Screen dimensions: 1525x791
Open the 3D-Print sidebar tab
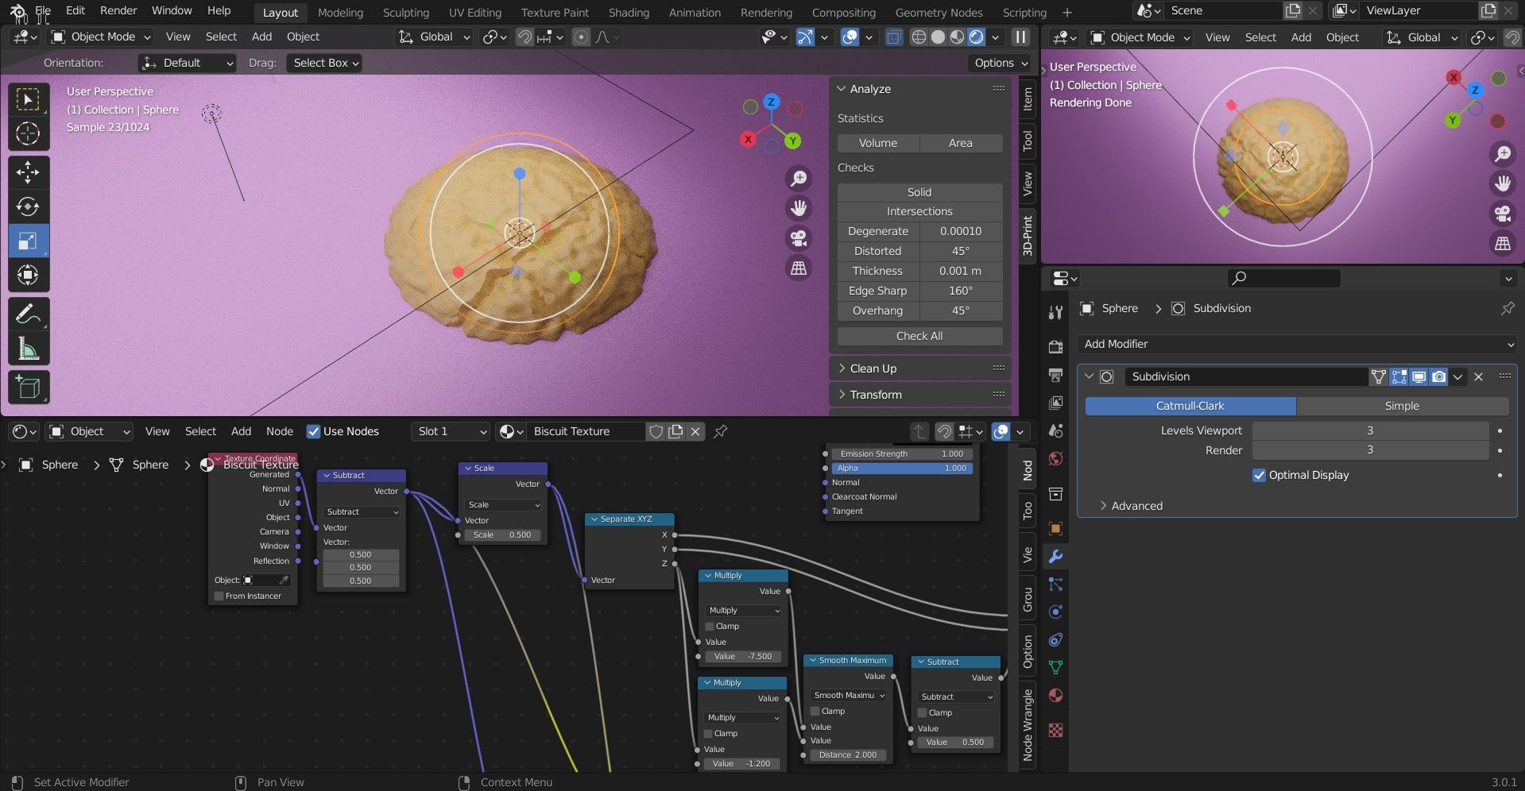1028,234
